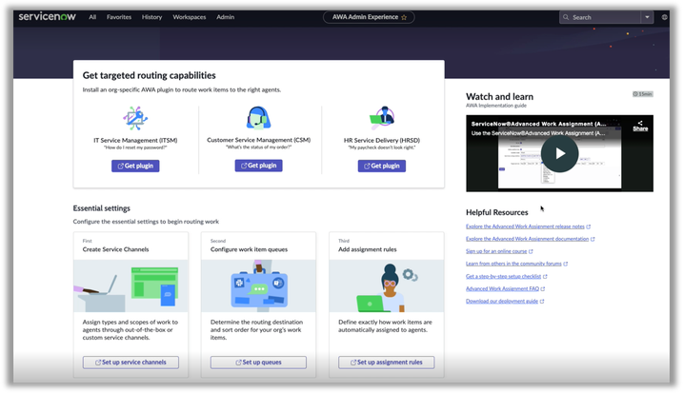Click the Customer Service Management (CSM) label
Screen dimensions: 683x393
pyautogui.click(x=259, y=140)
